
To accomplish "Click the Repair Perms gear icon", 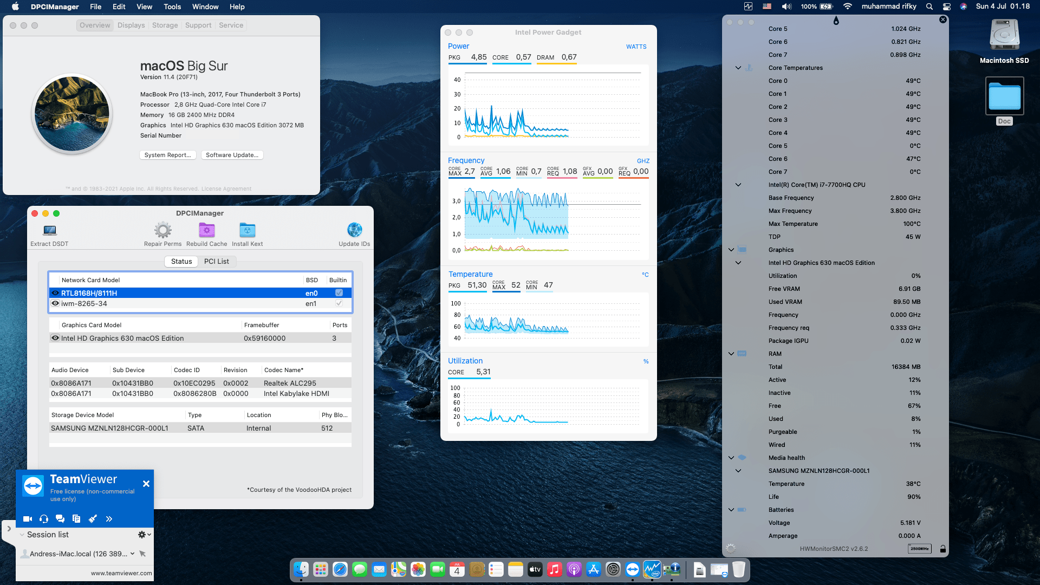I will (162, 230).
